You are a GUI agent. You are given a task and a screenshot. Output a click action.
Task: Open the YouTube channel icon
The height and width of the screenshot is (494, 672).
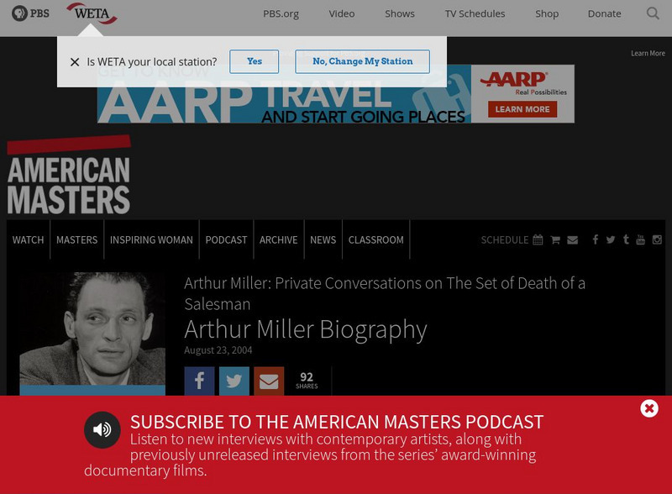pos(641,239)
